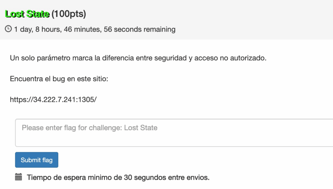Click the '1 day' part of countdown
333x189 pixels.
[x=23, y=30]
